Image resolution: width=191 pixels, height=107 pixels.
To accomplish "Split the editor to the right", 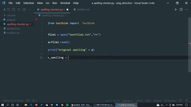I will coord(181,10).
